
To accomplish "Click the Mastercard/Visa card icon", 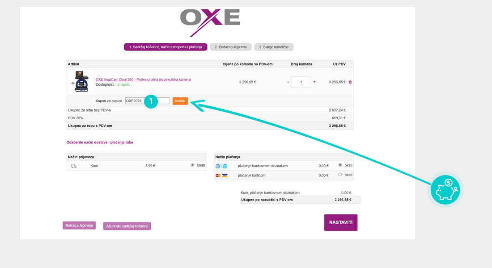I will [x=221, y=176].
